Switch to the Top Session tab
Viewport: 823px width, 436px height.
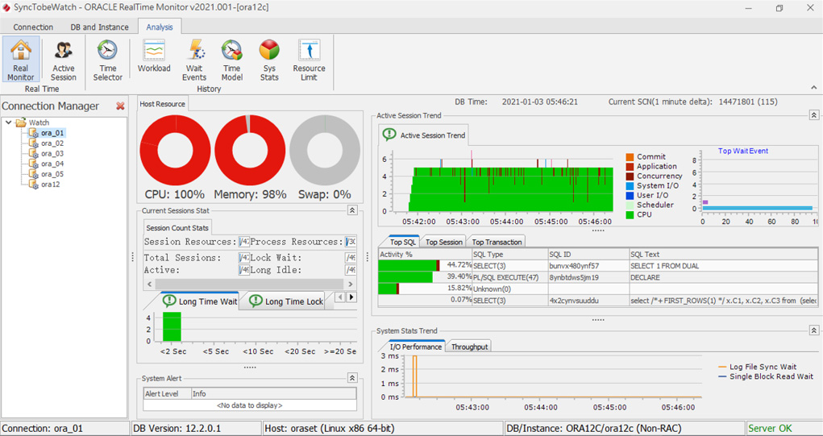tap(444, 242)
